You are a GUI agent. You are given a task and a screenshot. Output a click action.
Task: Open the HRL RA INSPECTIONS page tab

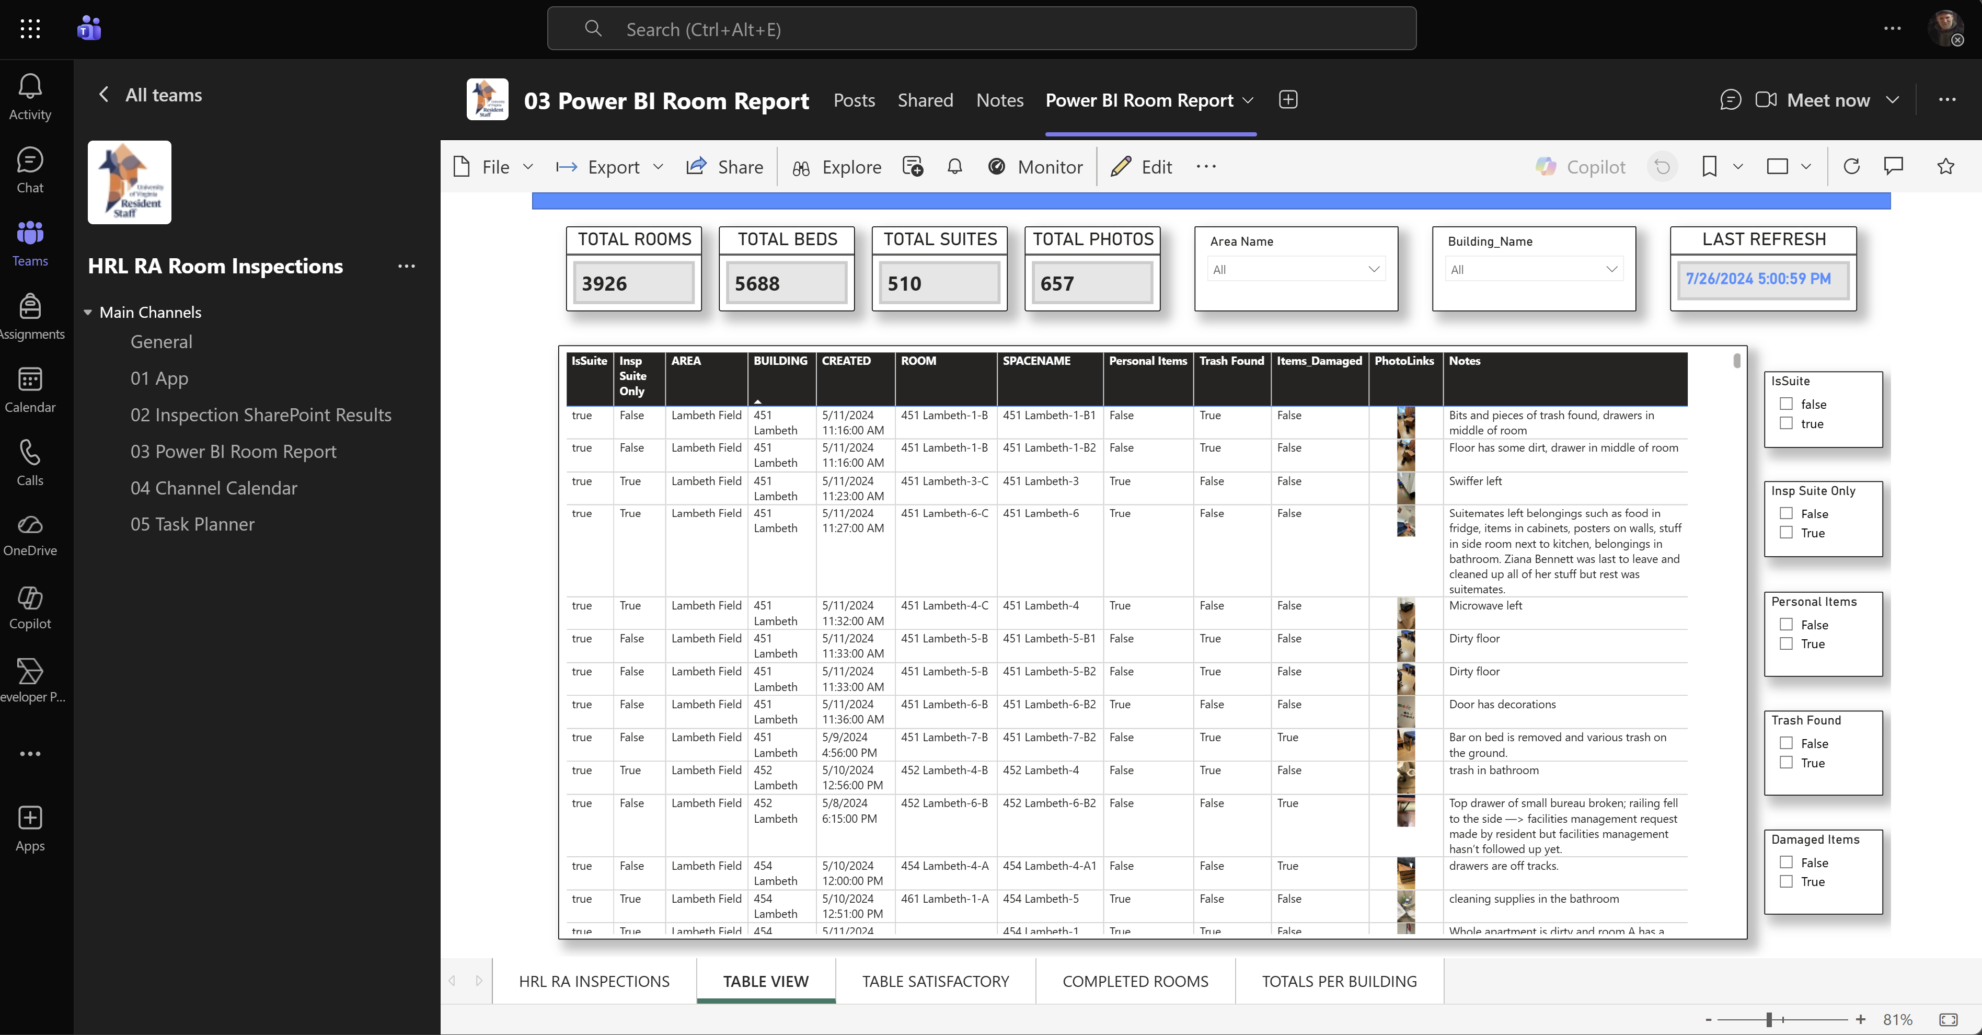click(x=594, y=981)
